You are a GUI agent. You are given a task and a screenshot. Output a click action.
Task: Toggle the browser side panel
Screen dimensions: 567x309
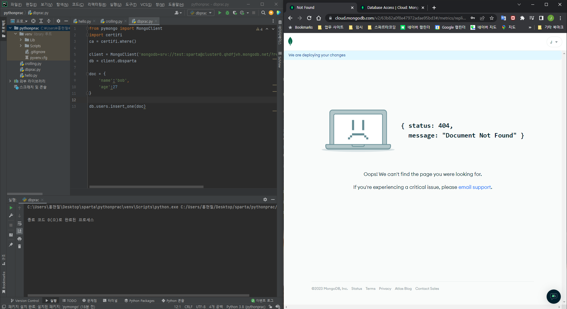click(x=541, y=18)
